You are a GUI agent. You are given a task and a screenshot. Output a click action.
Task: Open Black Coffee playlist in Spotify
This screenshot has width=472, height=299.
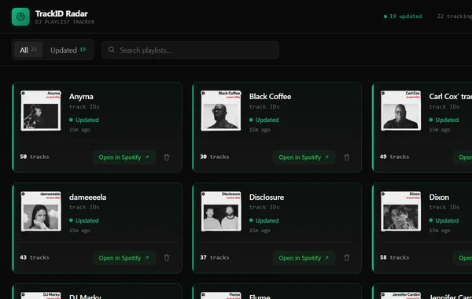coord(304,157)
